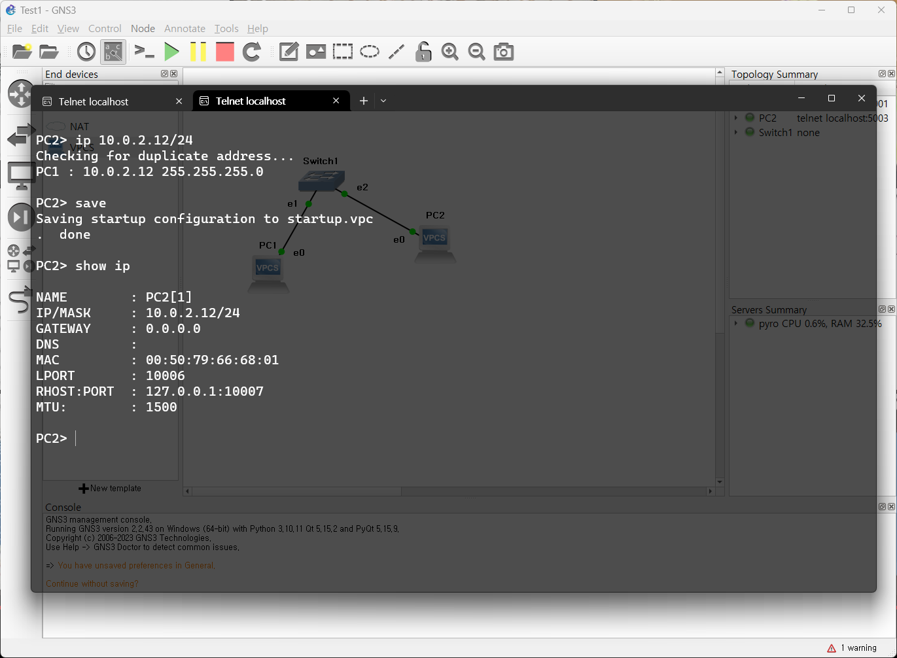Select the Draw an ellipse tool

pyautogui.click(x=370, y=52)
